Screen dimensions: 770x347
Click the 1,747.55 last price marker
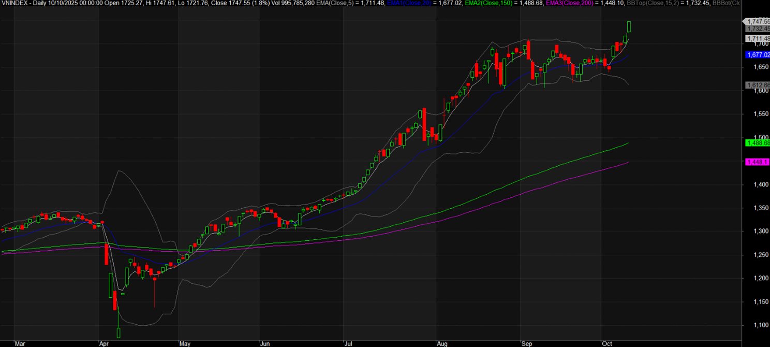coord(758,21)
